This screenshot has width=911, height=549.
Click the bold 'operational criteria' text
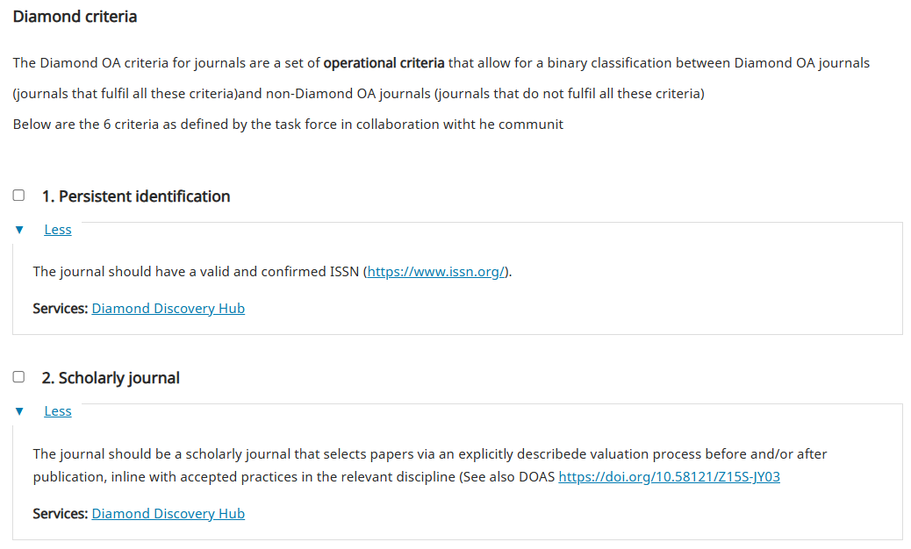coord(384,63)
